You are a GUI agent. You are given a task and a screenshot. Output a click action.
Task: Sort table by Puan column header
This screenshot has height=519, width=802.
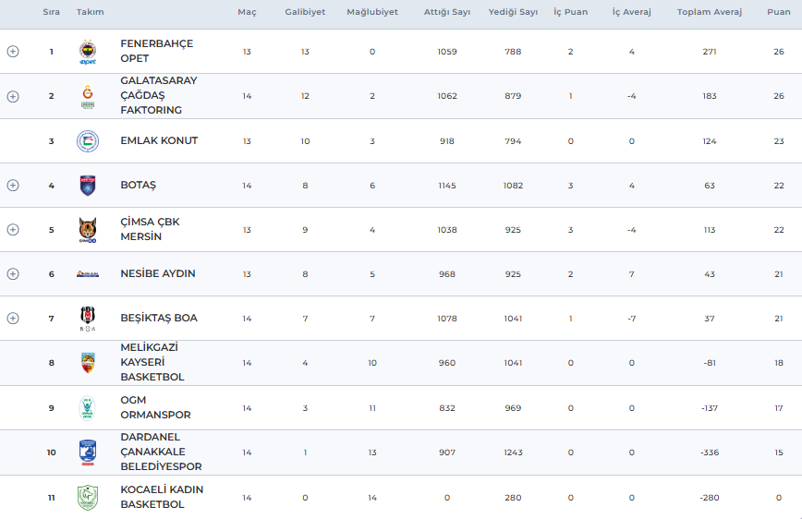tap(778, 12)
